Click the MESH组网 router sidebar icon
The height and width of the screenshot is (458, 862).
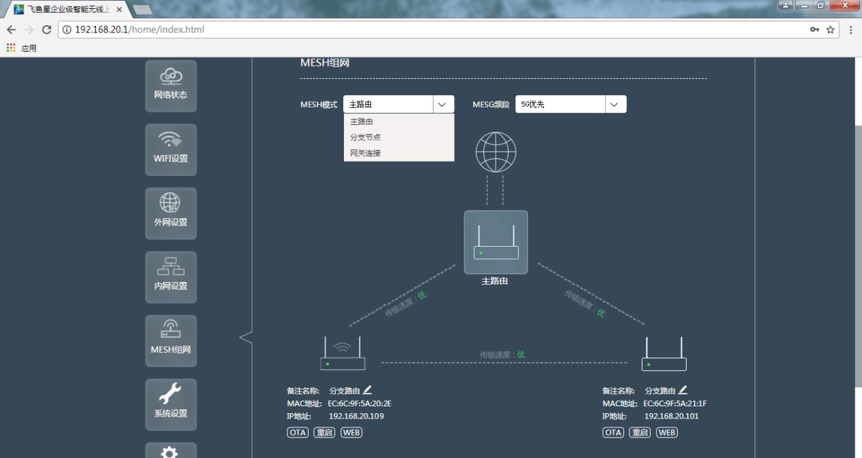171,340
